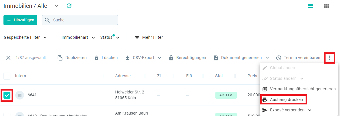This screenshot has width=340, height=116.
Task: Click the Hinzufügen button
Action: pos(20,20)
